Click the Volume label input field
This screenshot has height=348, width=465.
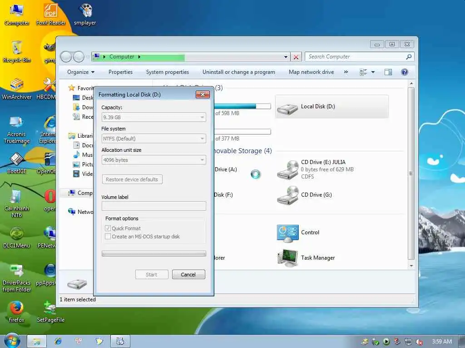tap(153, 206)
